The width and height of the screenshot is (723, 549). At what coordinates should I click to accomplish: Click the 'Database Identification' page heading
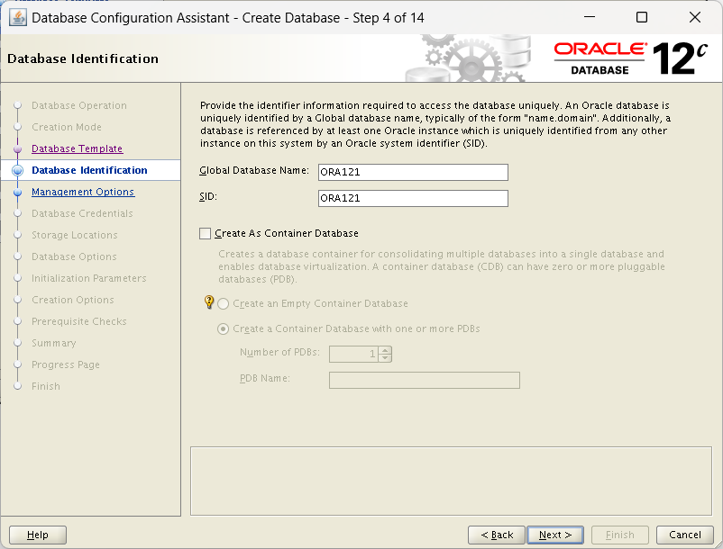(x=83, y=58)
